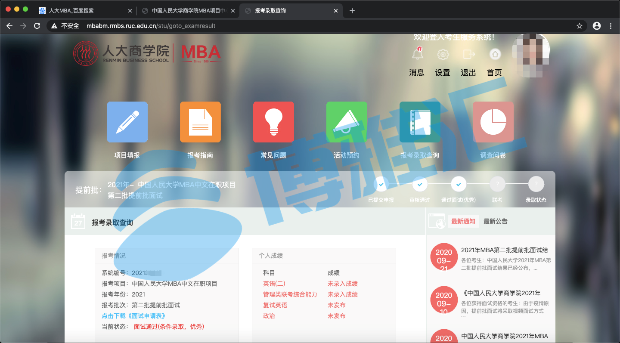Go back in browser history
The width and height of the screenshot is (620, 343).
[9, 26]
